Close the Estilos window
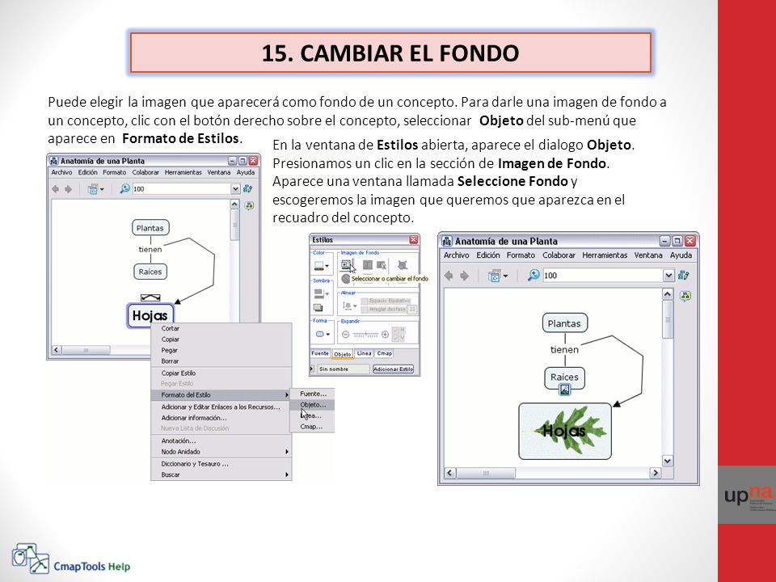 (x=413, y=239)
